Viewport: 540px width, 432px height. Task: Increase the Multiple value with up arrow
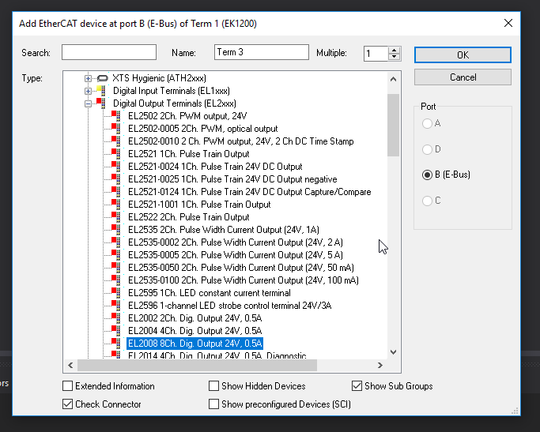coord(395,50)
